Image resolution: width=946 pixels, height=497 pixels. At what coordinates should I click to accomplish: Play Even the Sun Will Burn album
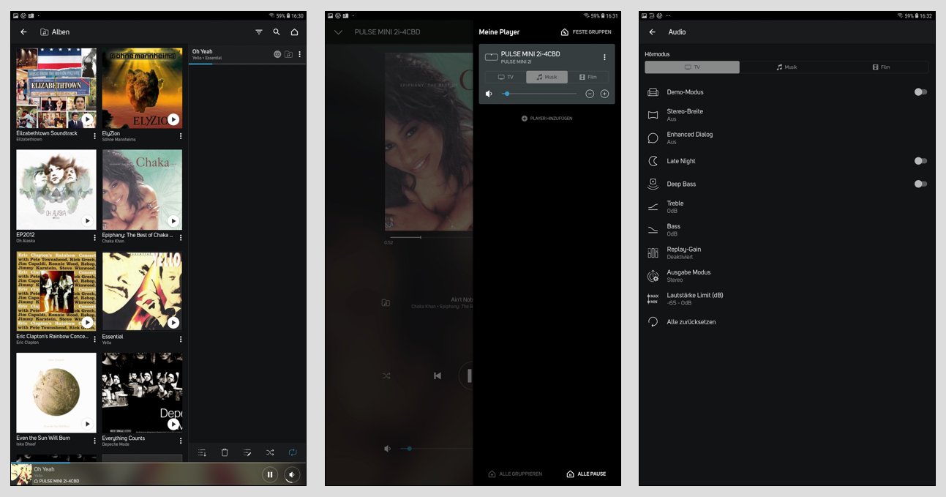[87, 424]
